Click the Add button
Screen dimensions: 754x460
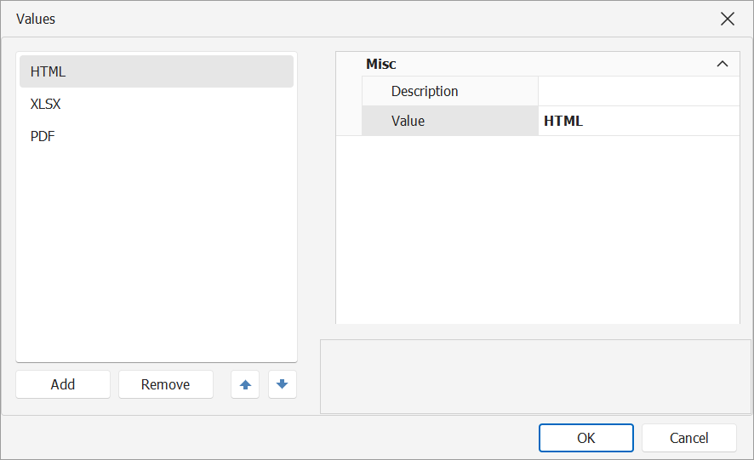coord(63,384)
